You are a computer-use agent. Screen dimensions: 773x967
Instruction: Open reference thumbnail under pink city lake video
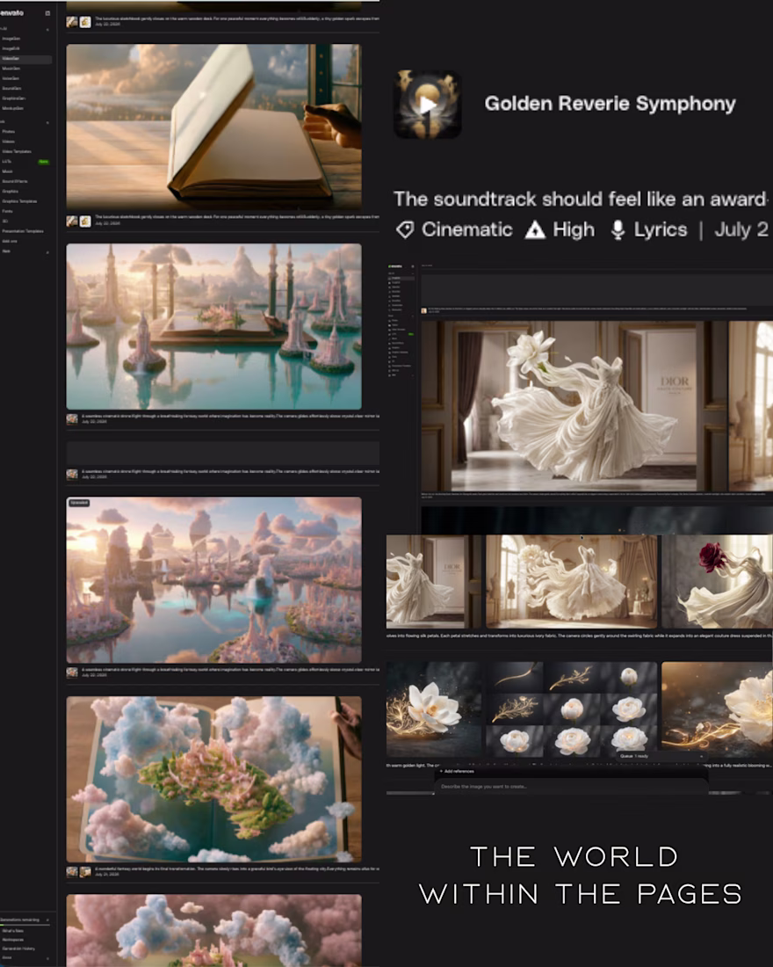(72, 673)
